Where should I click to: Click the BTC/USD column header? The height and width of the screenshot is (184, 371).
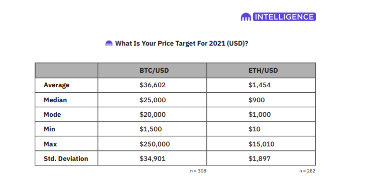pyautogui.click(x=154, y=70)
